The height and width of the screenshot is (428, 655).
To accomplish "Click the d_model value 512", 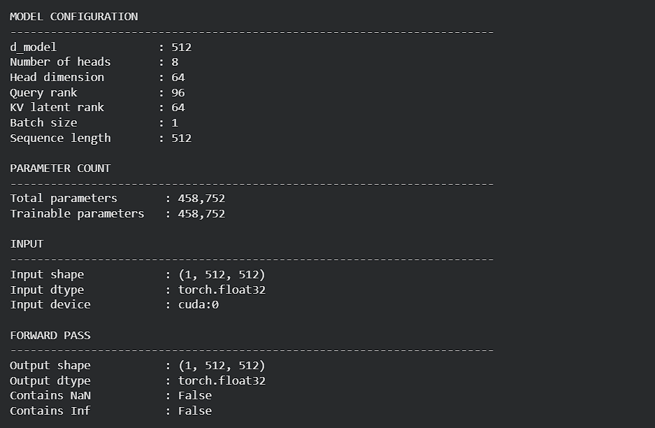I will tap(182, 48).
